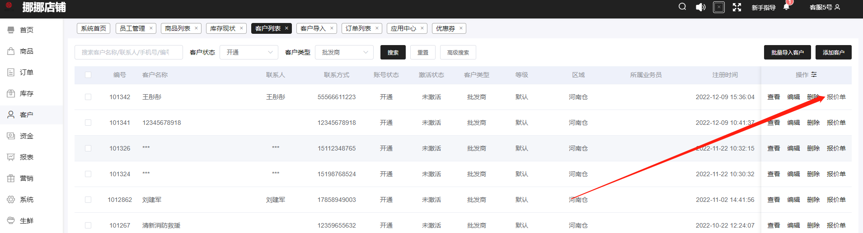This screenshot has width=863, height=233.
Task: Open column settings icon beside 操作
Action: 814,75
